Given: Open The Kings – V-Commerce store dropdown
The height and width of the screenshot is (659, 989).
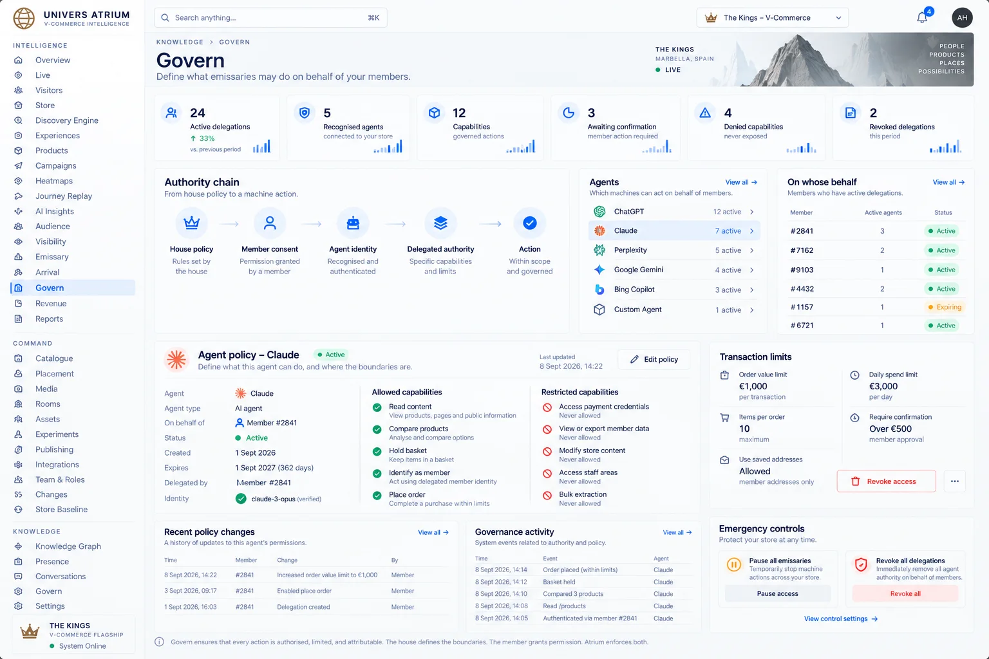Looking at the screenshot, I should pyautogui.click(x=773, y=17).
